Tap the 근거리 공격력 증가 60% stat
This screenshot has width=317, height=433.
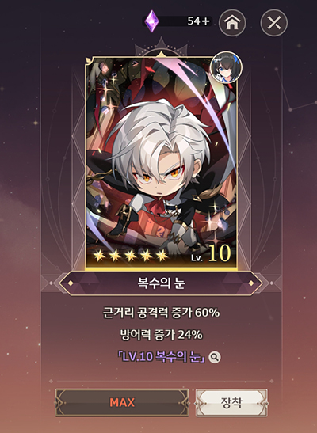(x=161, y=313)
